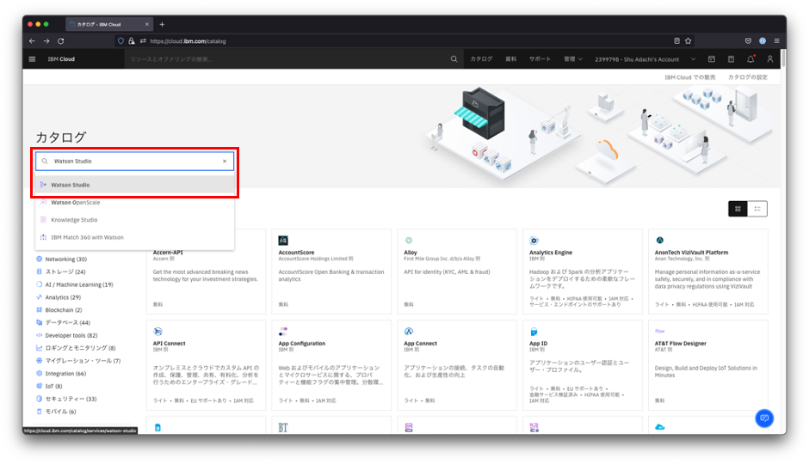This screenshot has height=464, width=809.
Task: Click the App Configuration tile icon
Action: point(283,331)
